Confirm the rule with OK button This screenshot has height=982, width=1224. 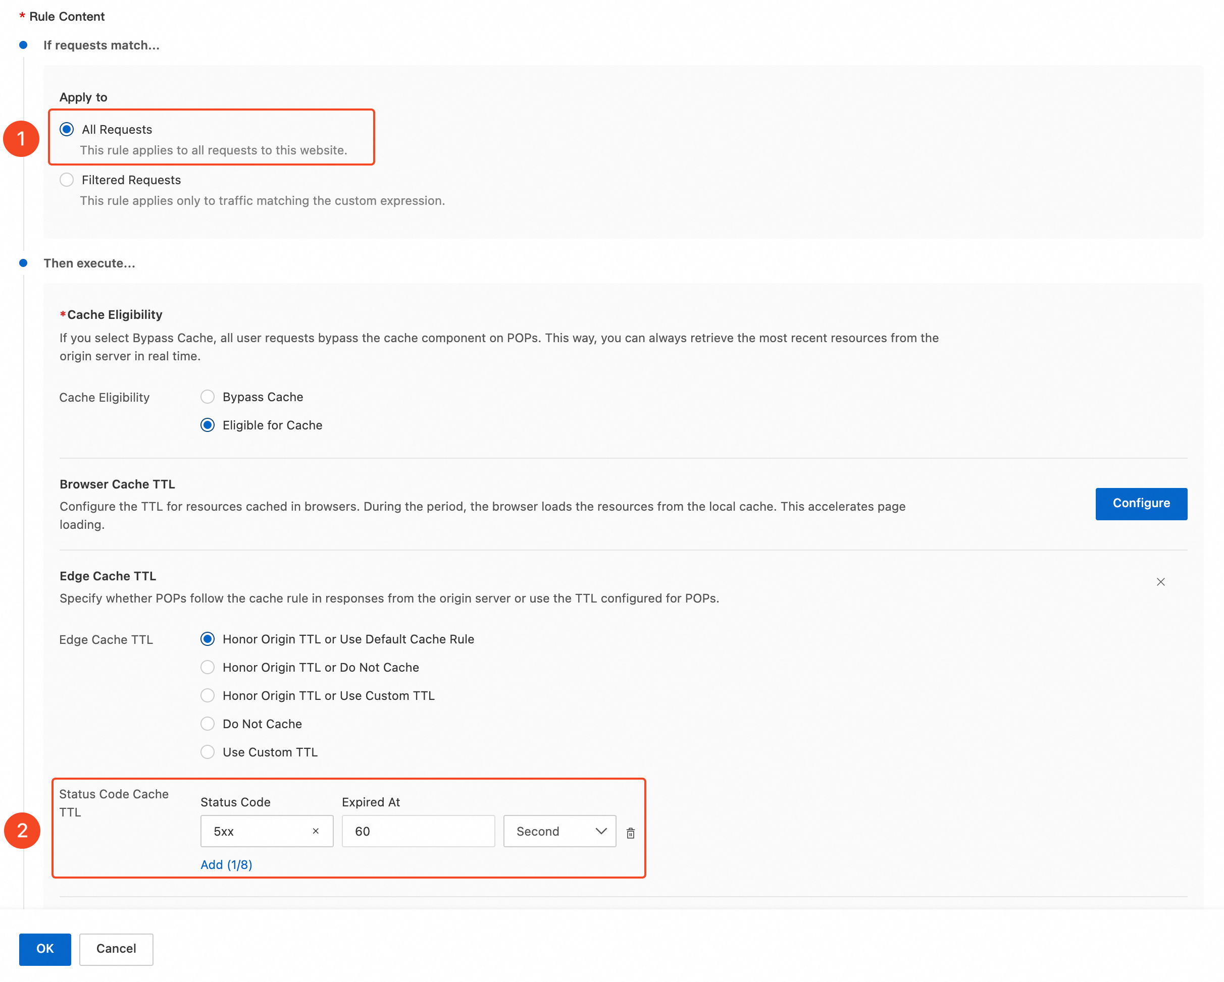tap(45, 949)
